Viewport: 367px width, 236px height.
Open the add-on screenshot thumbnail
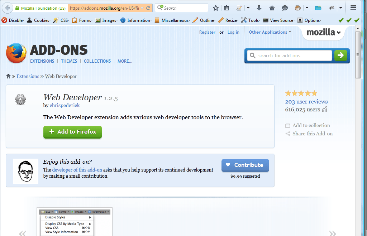point(75,222)
